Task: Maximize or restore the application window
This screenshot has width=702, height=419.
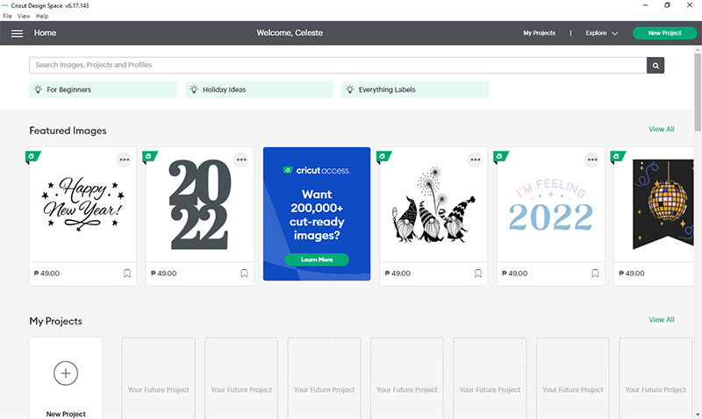Action: (667, 5)
